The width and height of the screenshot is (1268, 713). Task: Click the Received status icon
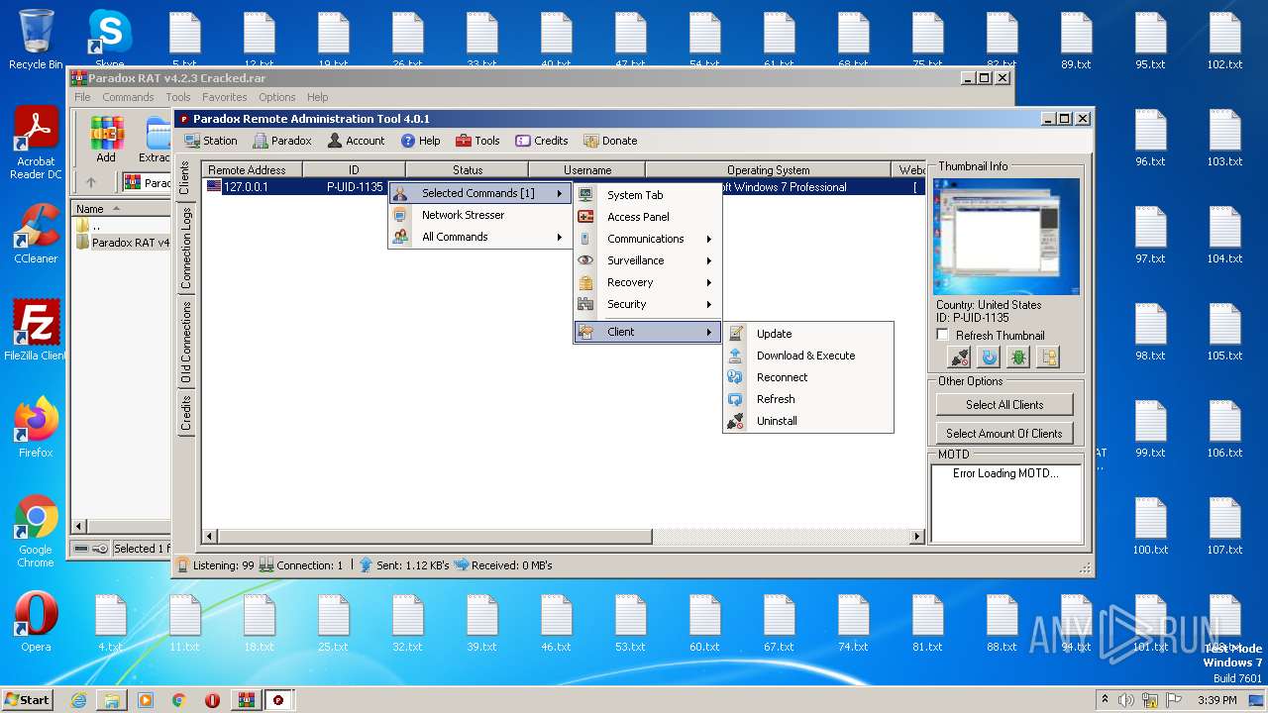pos(461,565)
